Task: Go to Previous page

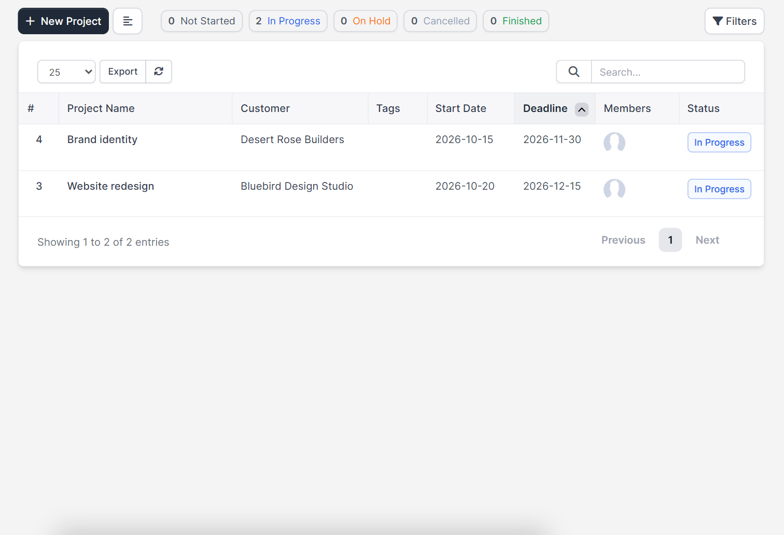Action: 623,240
